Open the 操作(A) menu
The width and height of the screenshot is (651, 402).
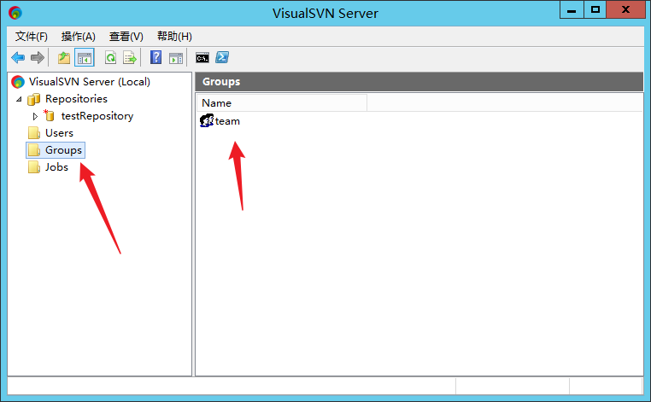tap(79, 37)
